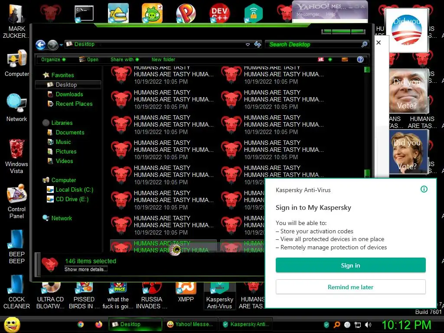Image resolution: width=444 pixels, height=333 pixels.
Task: Select the command prompt desktop shortcut
Action: click(x=84, y=13)
